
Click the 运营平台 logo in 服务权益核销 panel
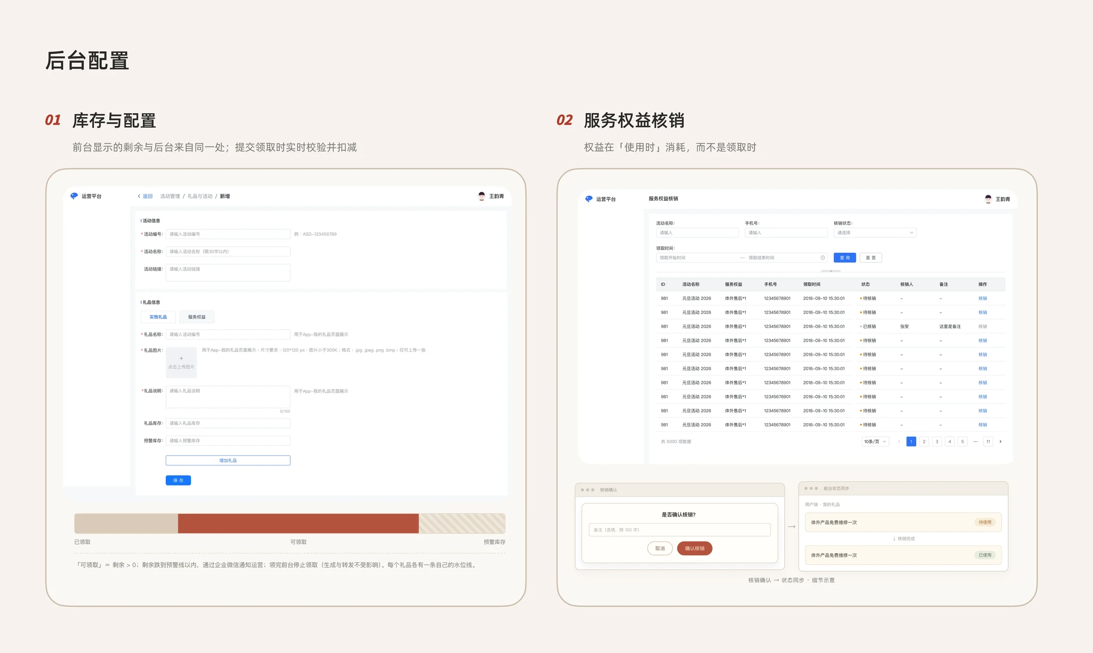(600, 199)
